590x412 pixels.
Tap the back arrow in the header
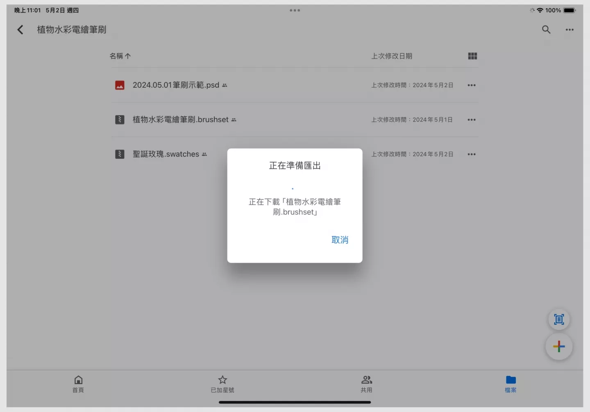tap(20, 29)
